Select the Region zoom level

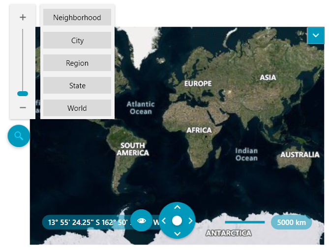(77, 63)
